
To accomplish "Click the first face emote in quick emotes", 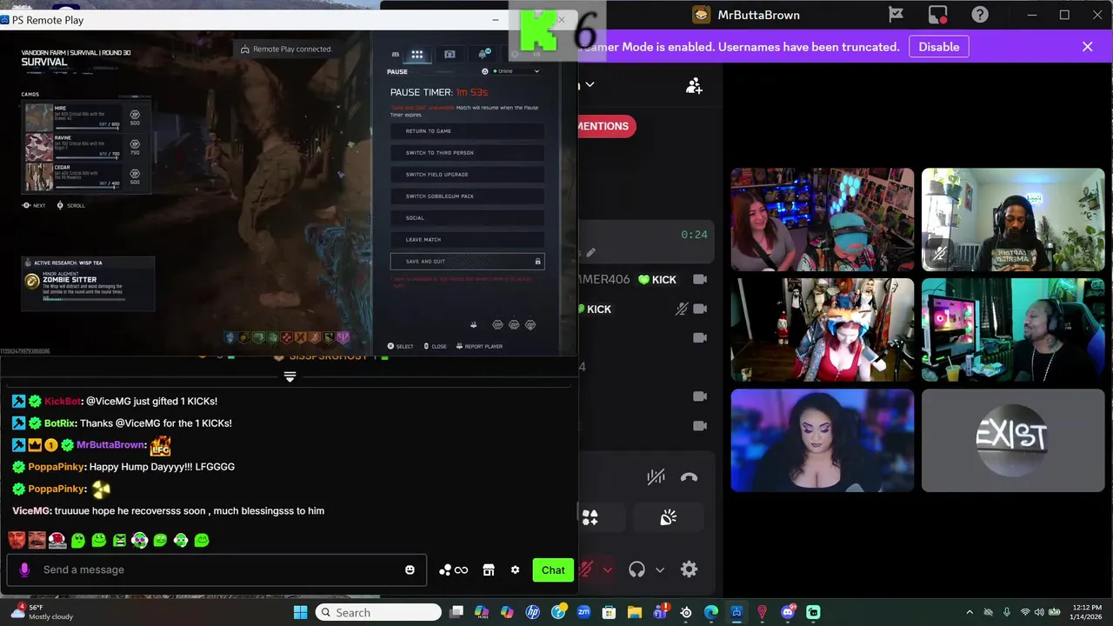I will pyautogui.click(x=17, y=540).
